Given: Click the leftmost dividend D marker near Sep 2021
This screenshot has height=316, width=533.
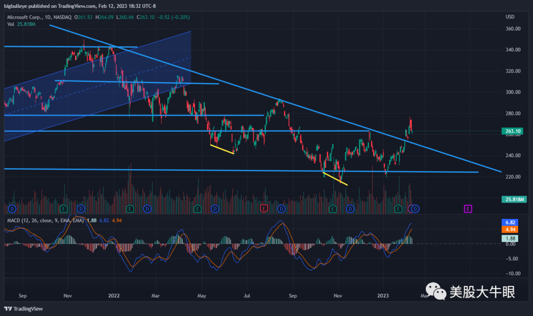Looking at the screenshot, I should [x=12, y=209].
